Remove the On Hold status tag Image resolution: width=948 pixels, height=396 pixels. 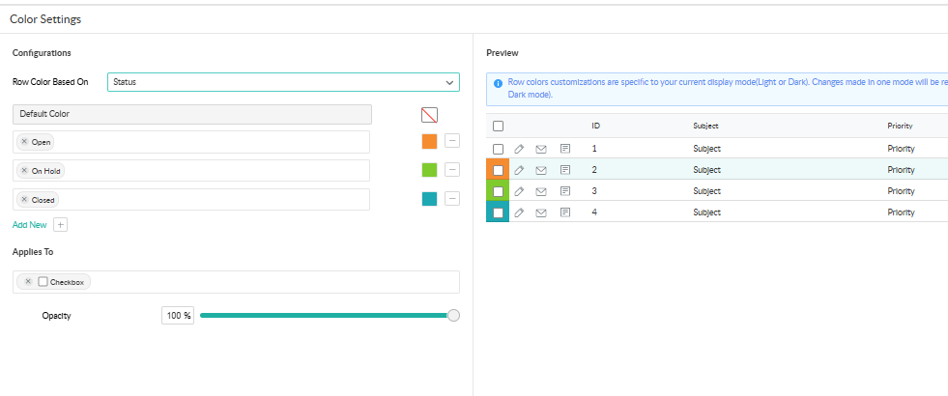click(x=24, y=171)
